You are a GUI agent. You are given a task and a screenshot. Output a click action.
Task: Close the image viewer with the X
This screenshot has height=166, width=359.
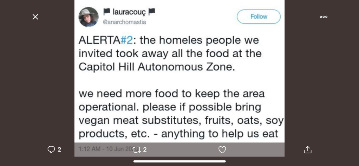35,17
